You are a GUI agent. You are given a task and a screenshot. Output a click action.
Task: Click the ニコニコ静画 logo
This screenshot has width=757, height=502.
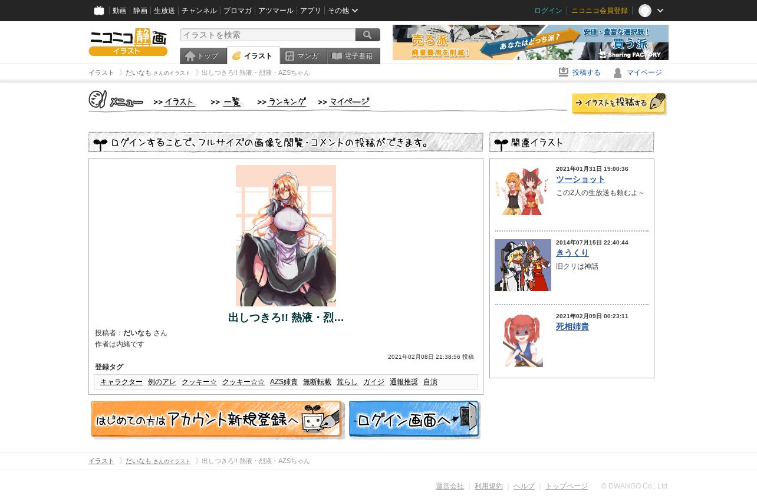pos(128,42)
